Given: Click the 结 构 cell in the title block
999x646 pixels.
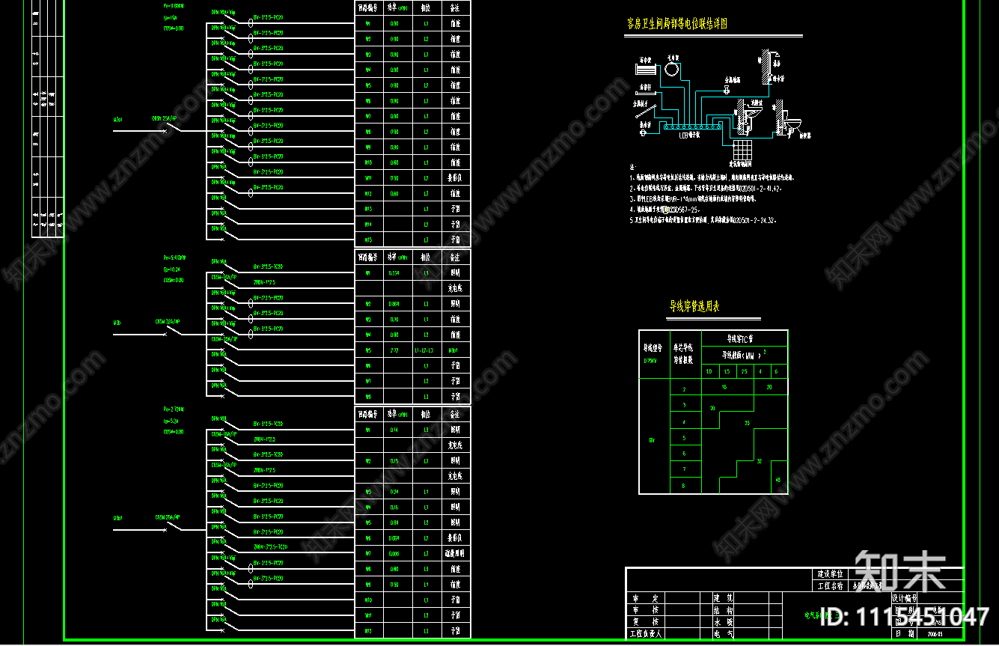Looking at the screenshot, I should (724, 610).
